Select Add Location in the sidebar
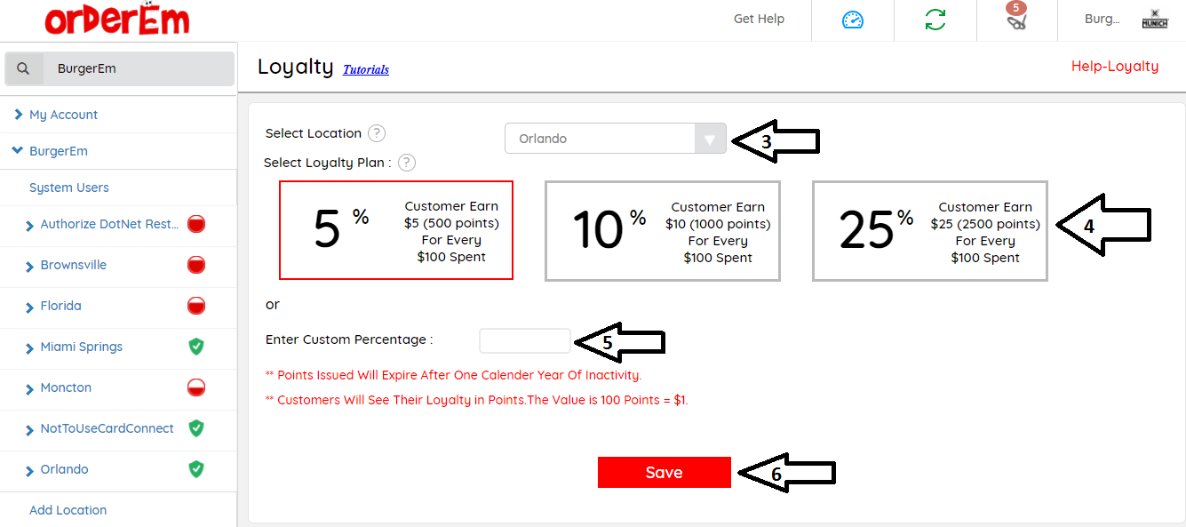The image size is (1186, 527). [x=68, y=510]
